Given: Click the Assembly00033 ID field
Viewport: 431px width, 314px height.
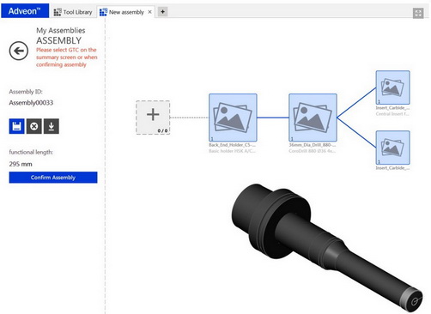Looking at the screenshot, I should coord(31,103).
